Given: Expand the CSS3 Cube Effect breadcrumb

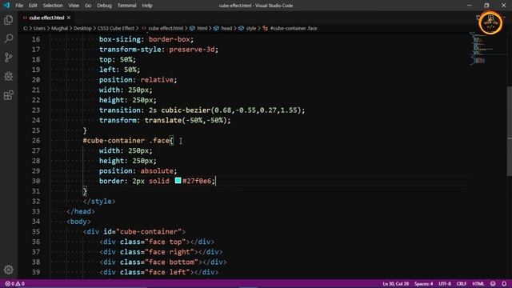Looking at the screenshot, I should [x=115, y=29].
